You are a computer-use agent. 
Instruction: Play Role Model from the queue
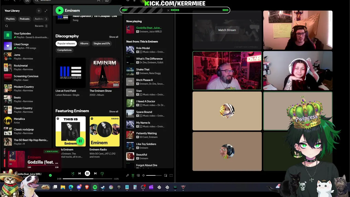click(x=149, y=50)
